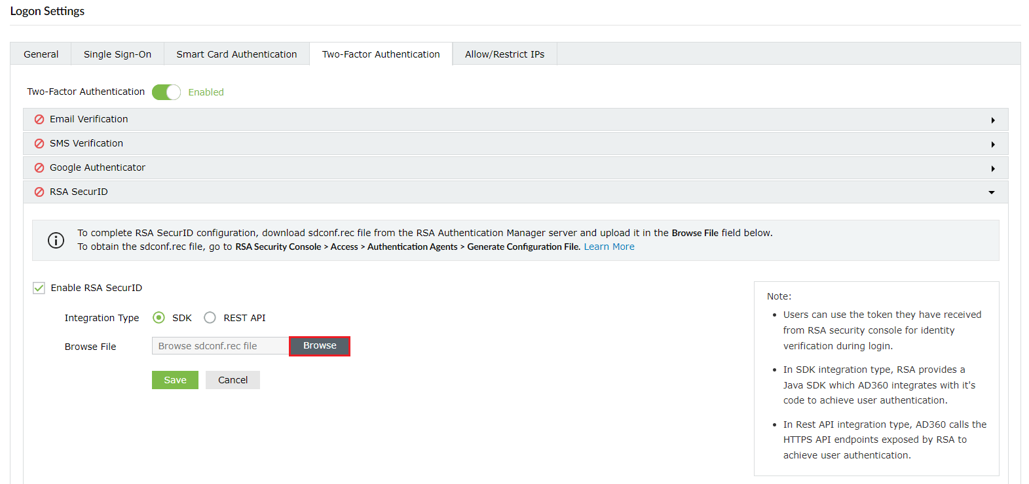
Task: Expand the Email Verification section arrow
Action: coord(993,120)
